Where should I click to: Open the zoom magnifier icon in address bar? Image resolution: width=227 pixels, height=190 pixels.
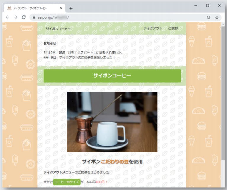[209, 17]
